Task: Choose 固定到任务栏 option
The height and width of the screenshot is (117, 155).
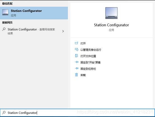Action: pos(88,69)
